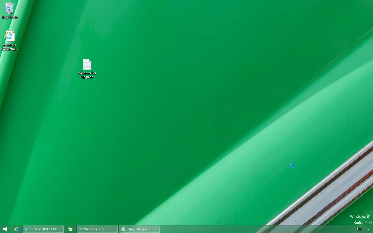Open the touch keyboard from the tray

[x=360, y=229]
